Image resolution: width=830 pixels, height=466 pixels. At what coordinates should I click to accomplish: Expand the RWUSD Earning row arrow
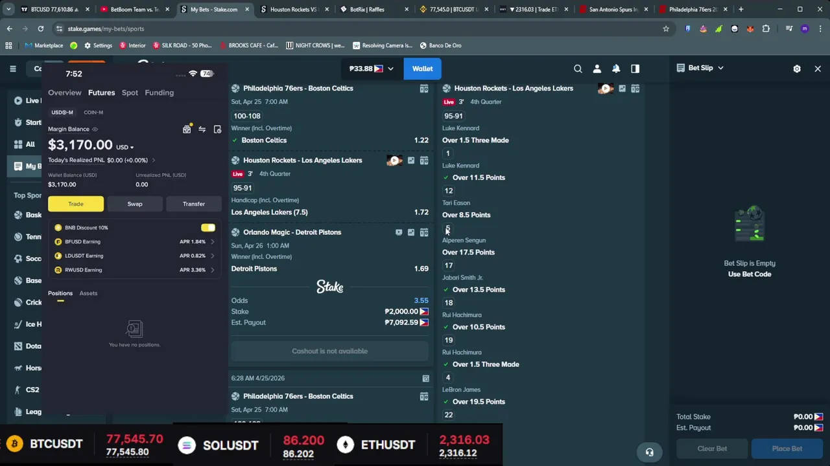(x=212, y=271)
